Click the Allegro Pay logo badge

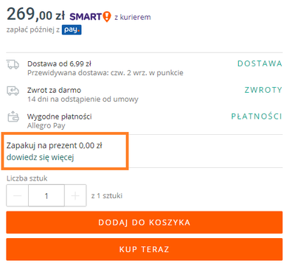tap(72, 30)
